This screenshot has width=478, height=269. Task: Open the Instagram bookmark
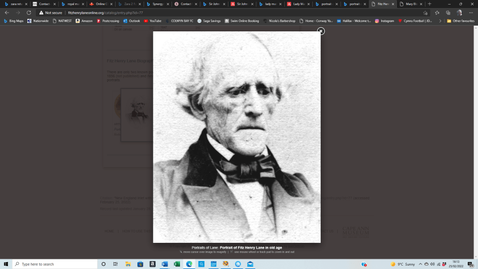pos(385,21)
